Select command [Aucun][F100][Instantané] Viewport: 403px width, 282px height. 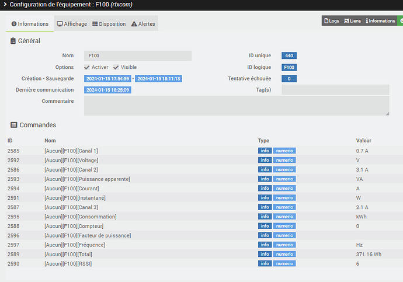point(75,198)
